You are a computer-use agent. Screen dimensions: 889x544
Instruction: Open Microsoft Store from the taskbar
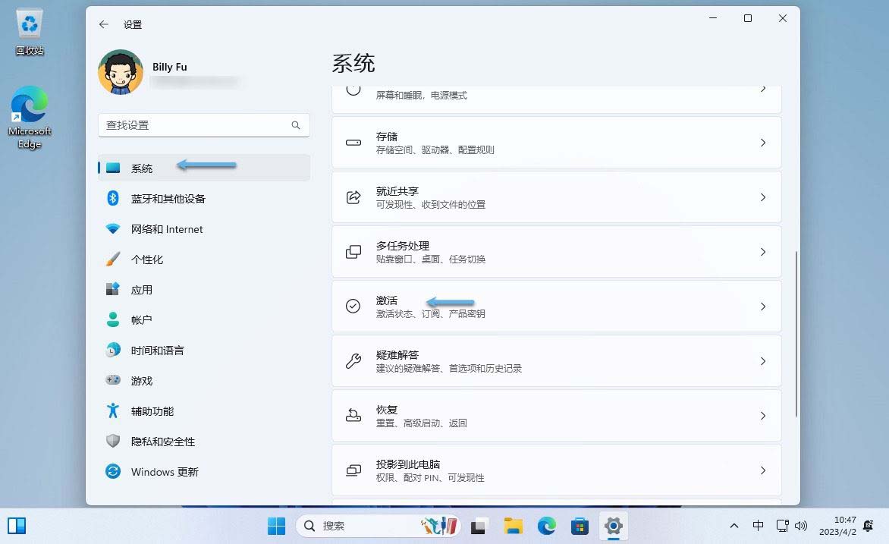pos(580,526)
